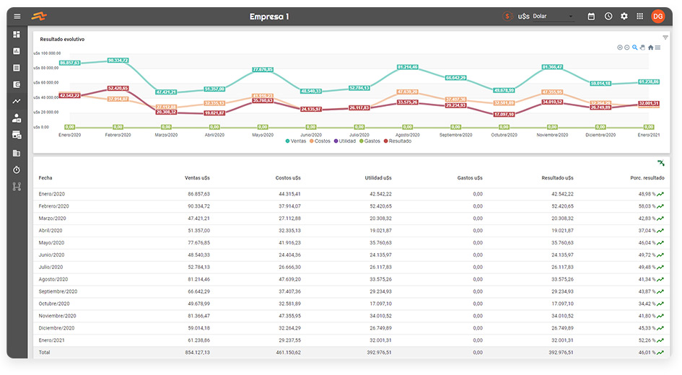Activate the selection zoom magnifier tool
The height and width of the screenshot is (375, 682).
pyautogui.click(x=634, y=48)
